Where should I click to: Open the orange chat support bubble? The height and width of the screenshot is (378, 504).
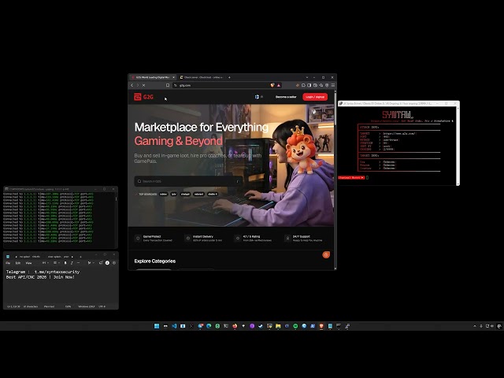pyautogui.click(x=326, y=255)
